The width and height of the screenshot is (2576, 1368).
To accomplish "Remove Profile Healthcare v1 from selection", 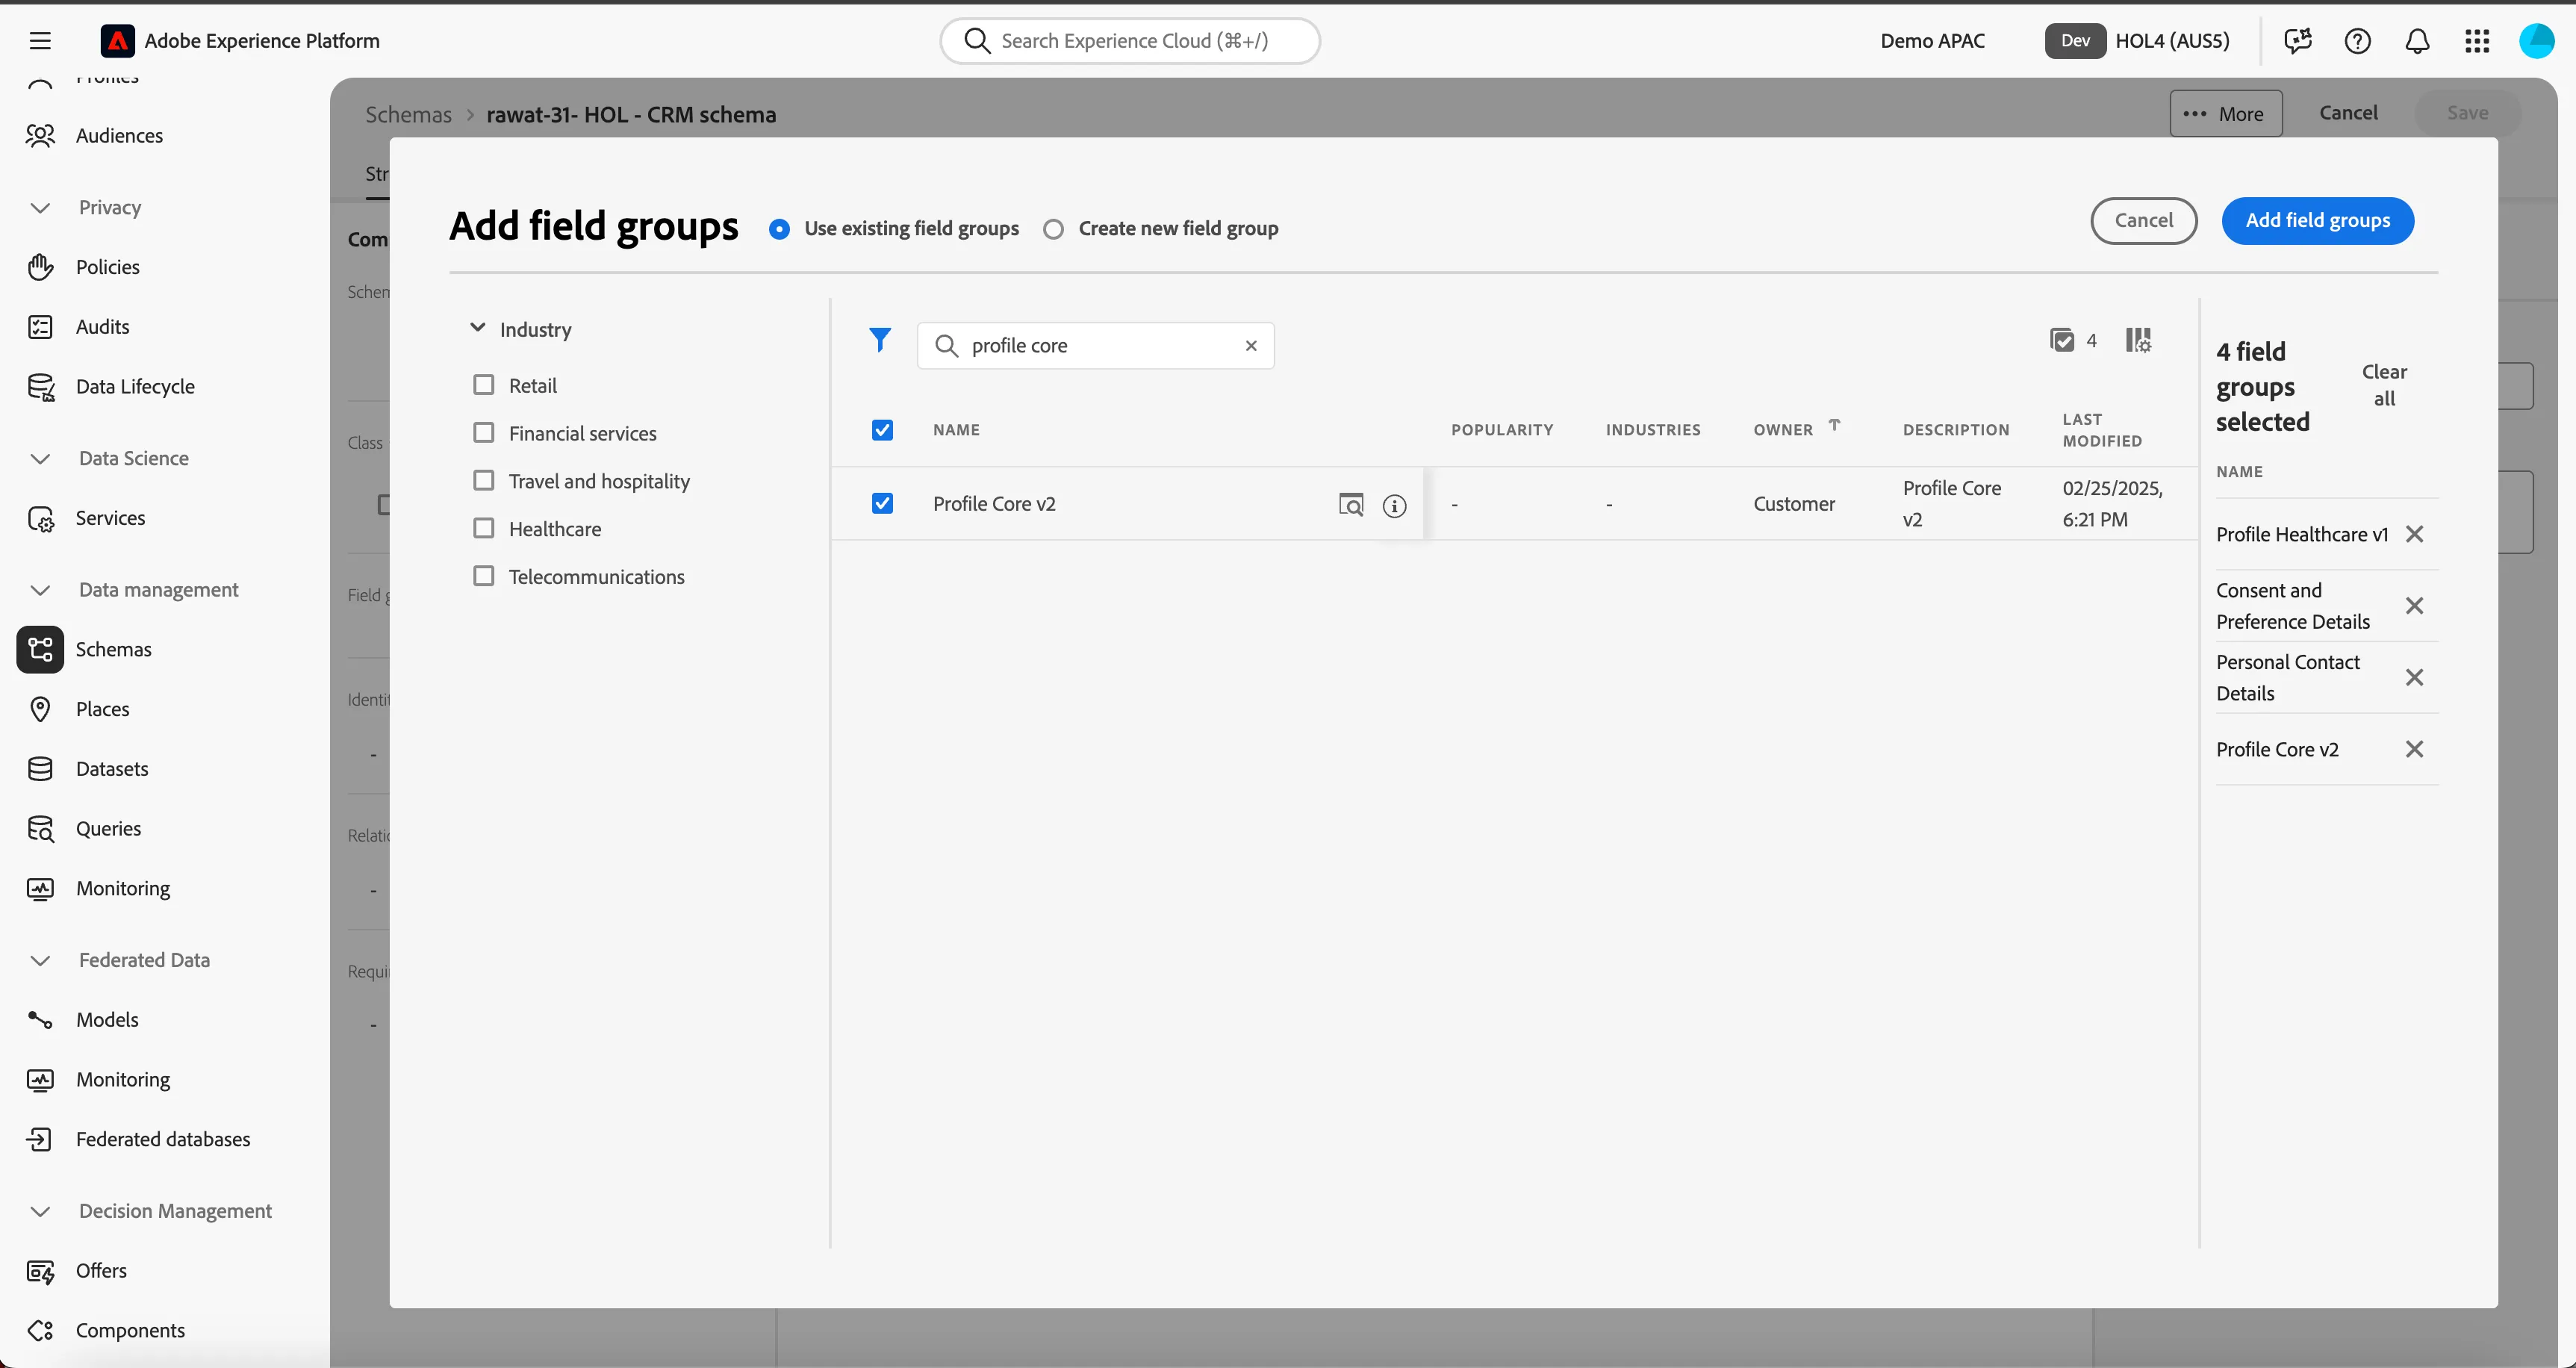I will 2414,534.
